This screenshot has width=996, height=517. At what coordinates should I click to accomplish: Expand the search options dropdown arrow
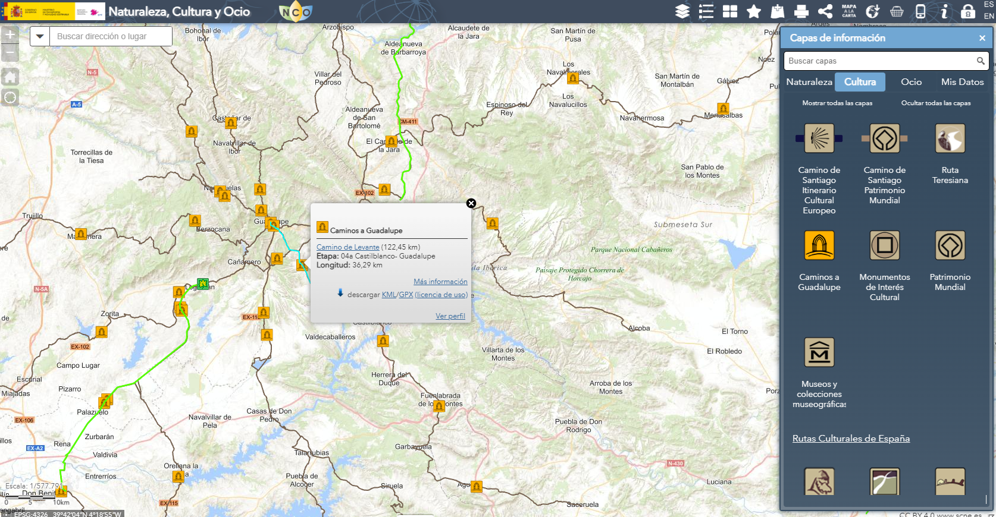40,36
